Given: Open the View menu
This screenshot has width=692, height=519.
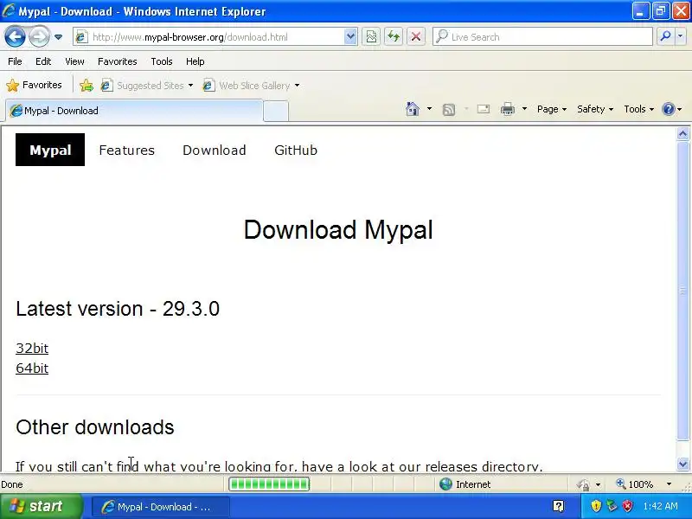Looking at the screenshot, I should point(74,61).
